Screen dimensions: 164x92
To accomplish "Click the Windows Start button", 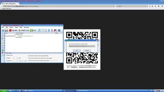I will tap(4, 91).
